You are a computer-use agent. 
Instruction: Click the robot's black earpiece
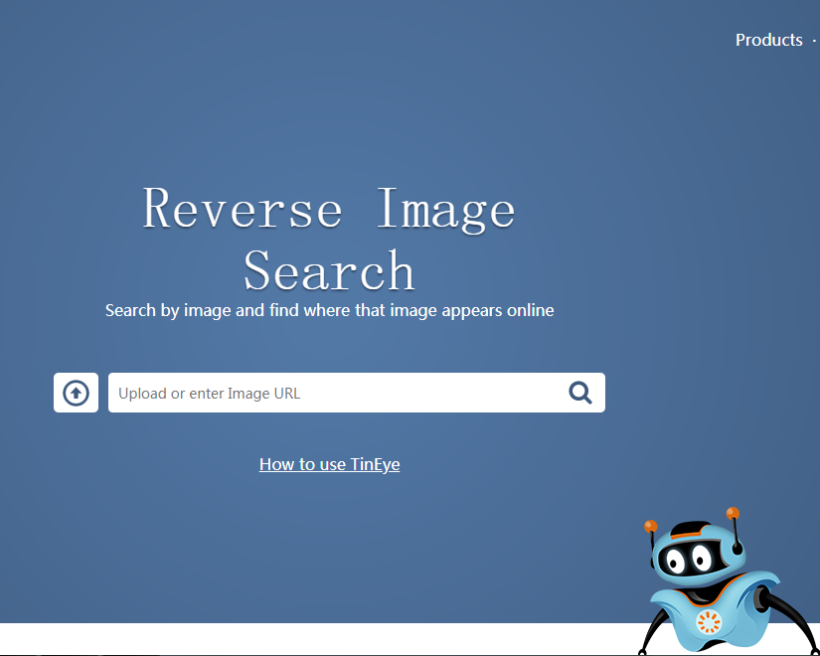tap(738, 548)
